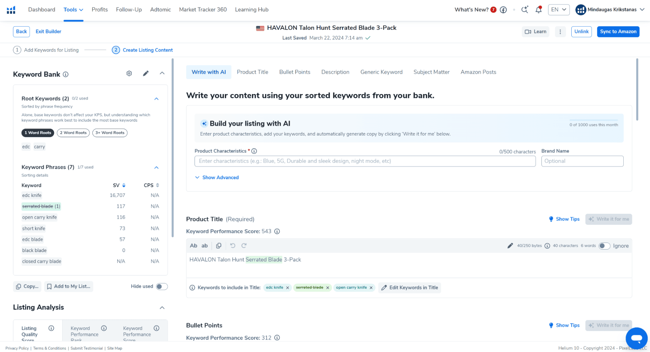Collapse the Keyword Bank panel
This screenshot has height=352, width=650.
point(162,73)
